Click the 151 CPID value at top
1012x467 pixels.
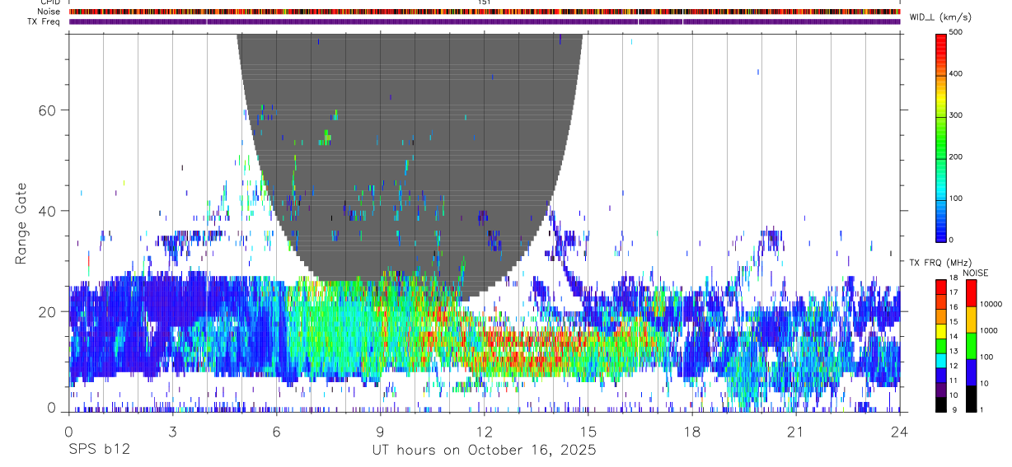click(x=484, y=2)
